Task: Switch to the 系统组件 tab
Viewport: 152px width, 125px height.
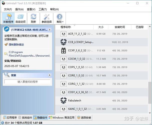Action: click(25, 117)
